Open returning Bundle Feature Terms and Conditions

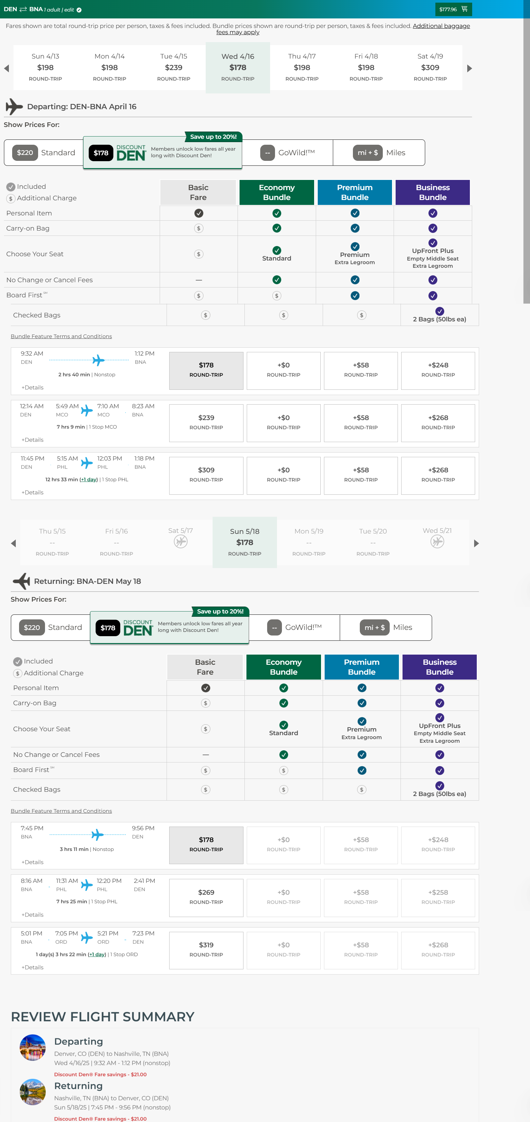[61, 811]
